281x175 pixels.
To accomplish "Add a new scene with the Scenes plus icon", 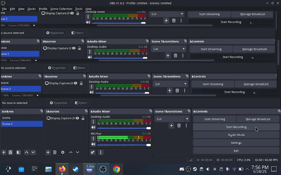I will (x=4, y=152).
